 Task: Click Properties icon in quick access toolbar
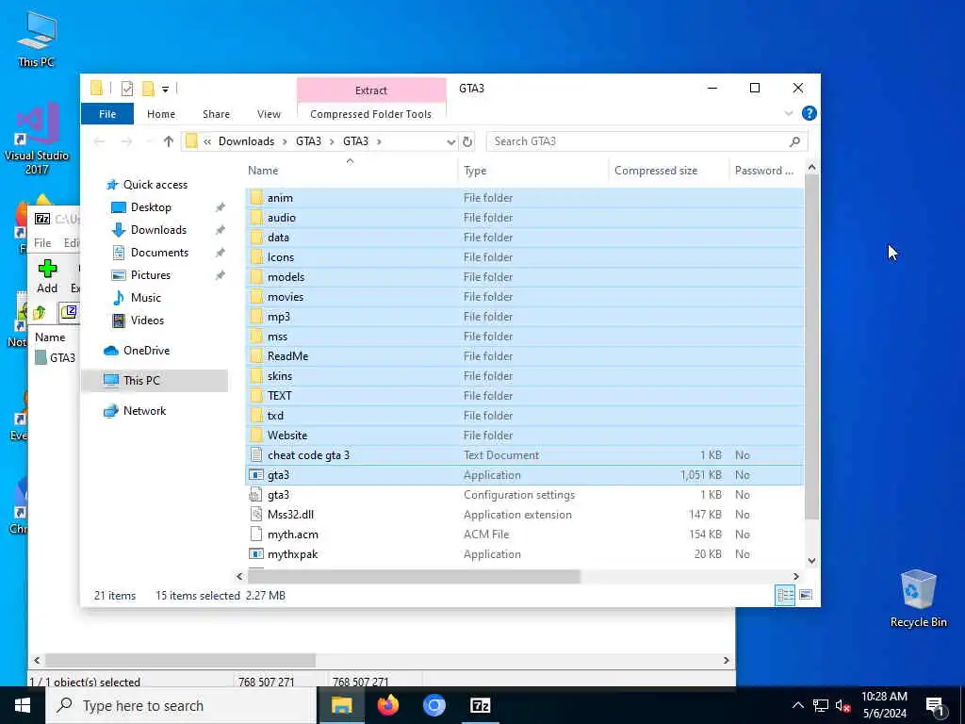coord(127,89)
